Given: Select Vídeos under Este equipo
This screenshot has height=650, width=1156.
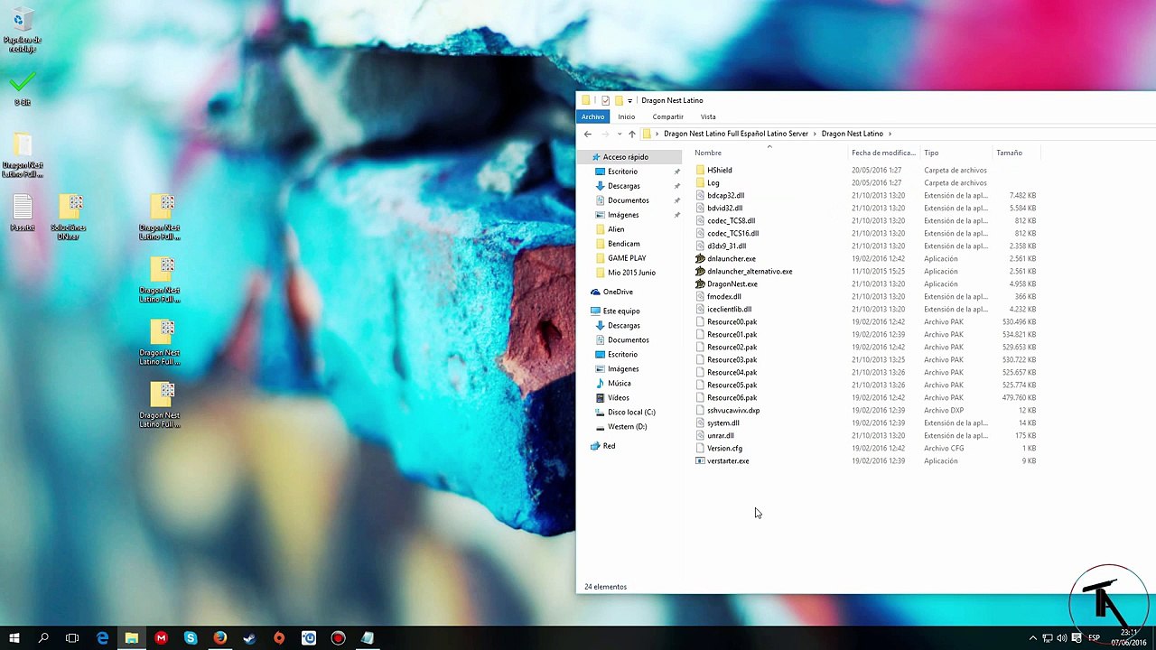Looking at the screenshot, I should tap(619, 397).
